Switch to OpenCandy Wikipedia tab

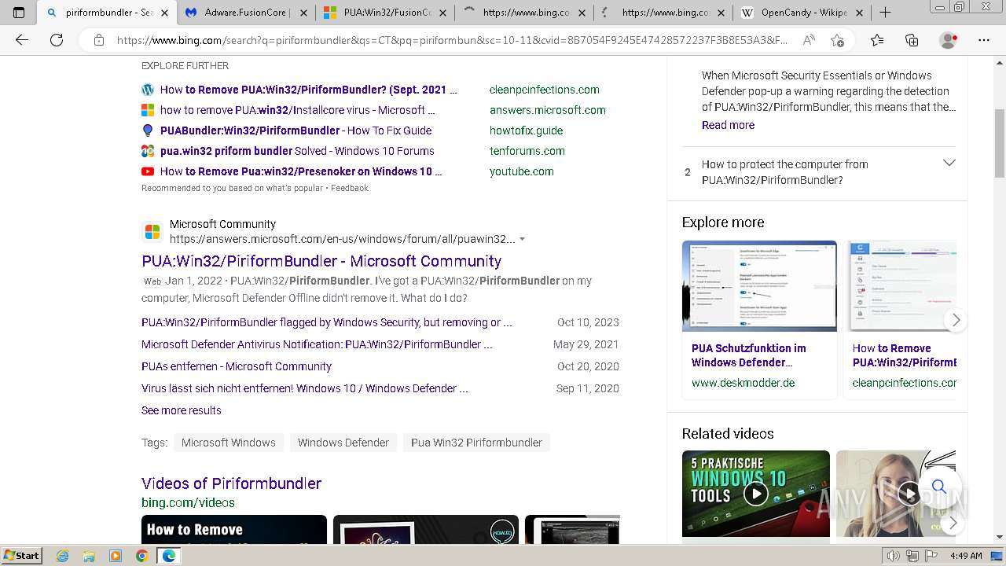point(803,13)
